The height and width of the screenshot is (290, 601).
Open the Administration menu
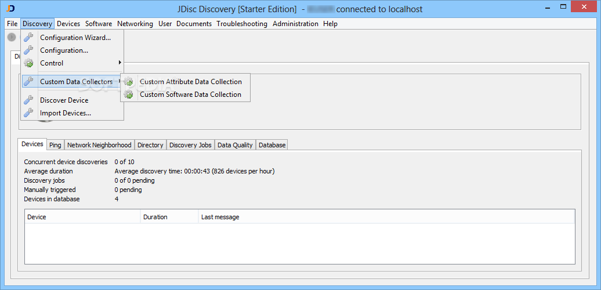[x=295, y=24]
